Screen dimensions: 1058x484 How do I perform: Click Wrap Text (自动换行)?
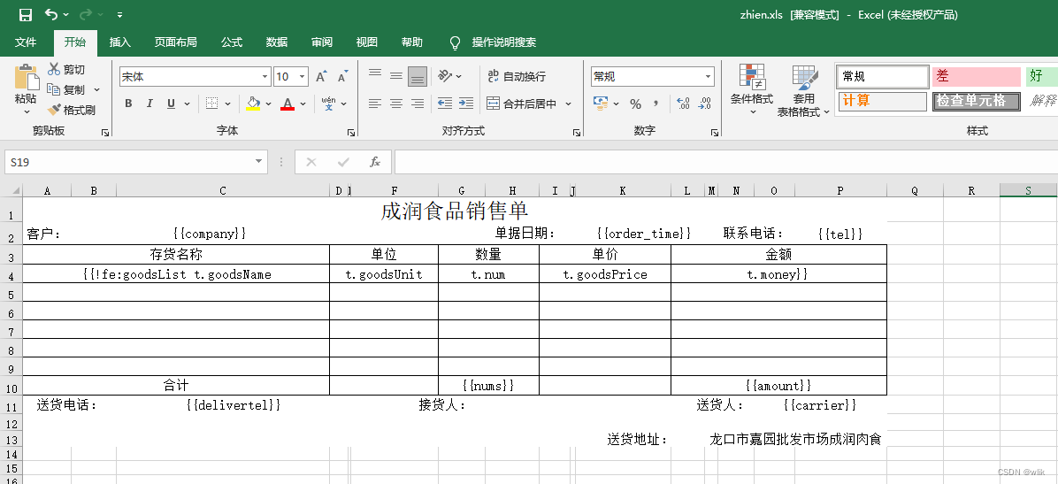tap(517, 76)
